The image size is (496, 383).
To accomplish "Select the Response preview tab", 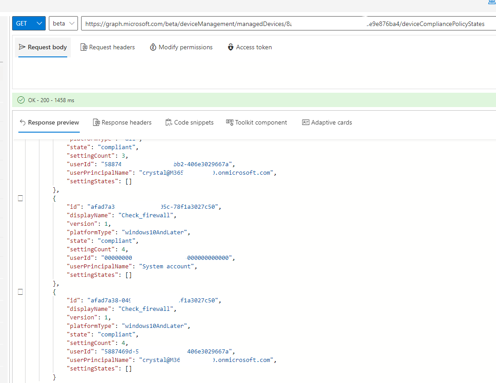I will tap(49, 122).
